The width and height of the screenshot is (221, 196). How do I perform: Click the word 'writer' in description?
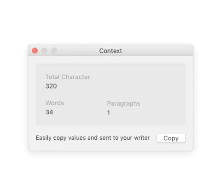pos(142,138)
